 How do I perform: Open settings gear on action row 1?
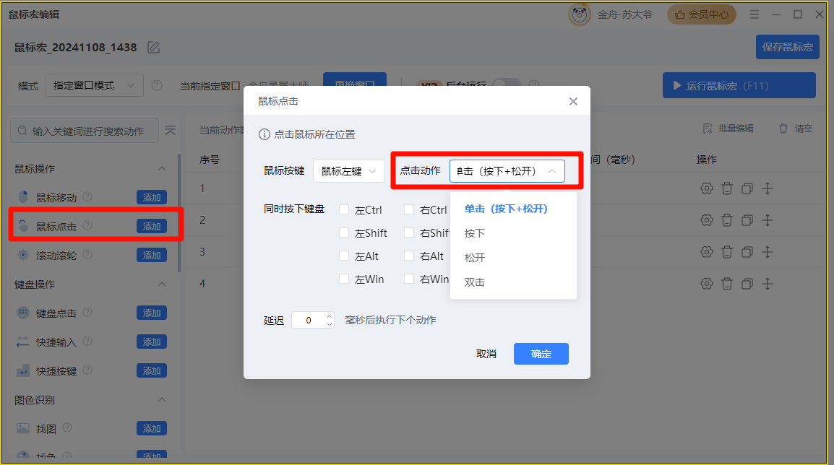click(706, 188)
